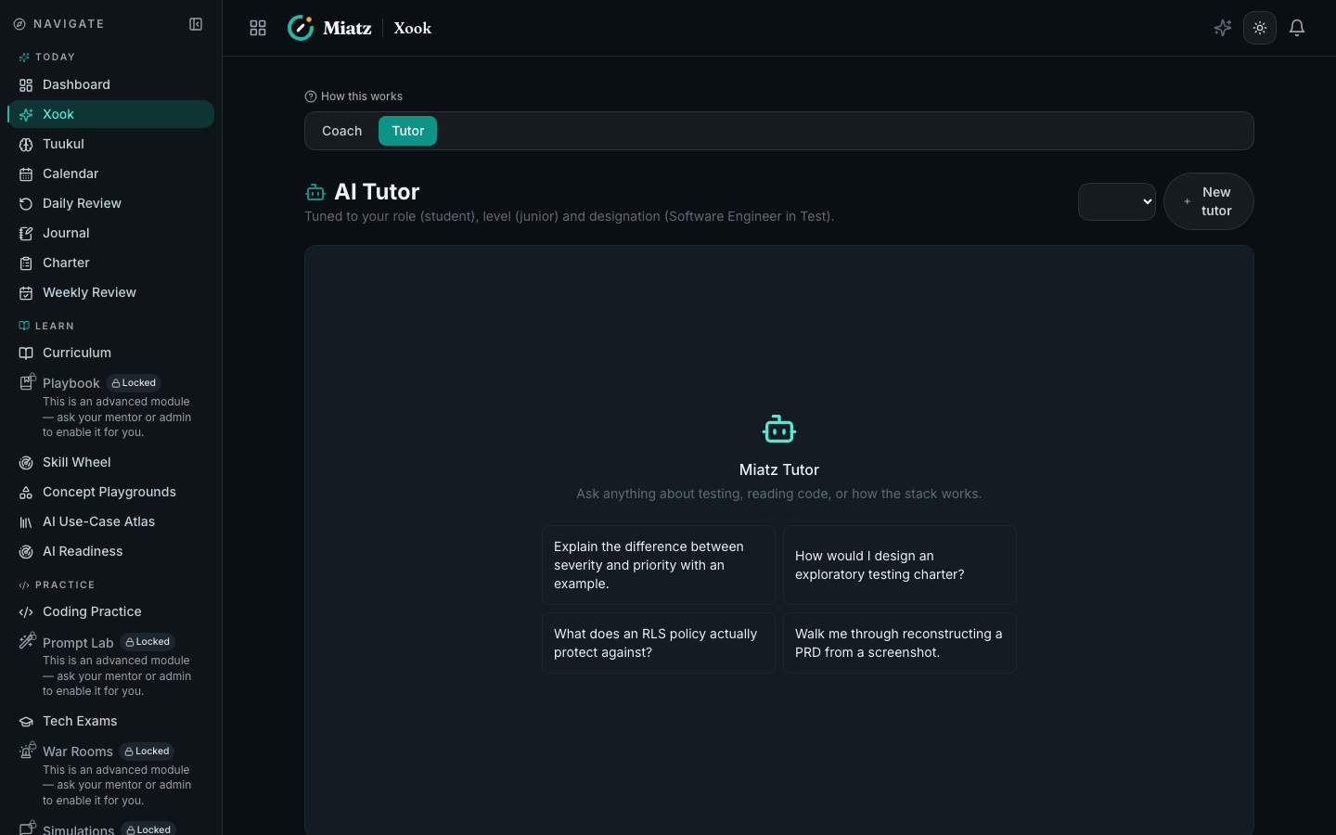The height and width of the screenshot is (835, 1336).
Task: Click the locked Playbook icon
Action: pos(27,381)
